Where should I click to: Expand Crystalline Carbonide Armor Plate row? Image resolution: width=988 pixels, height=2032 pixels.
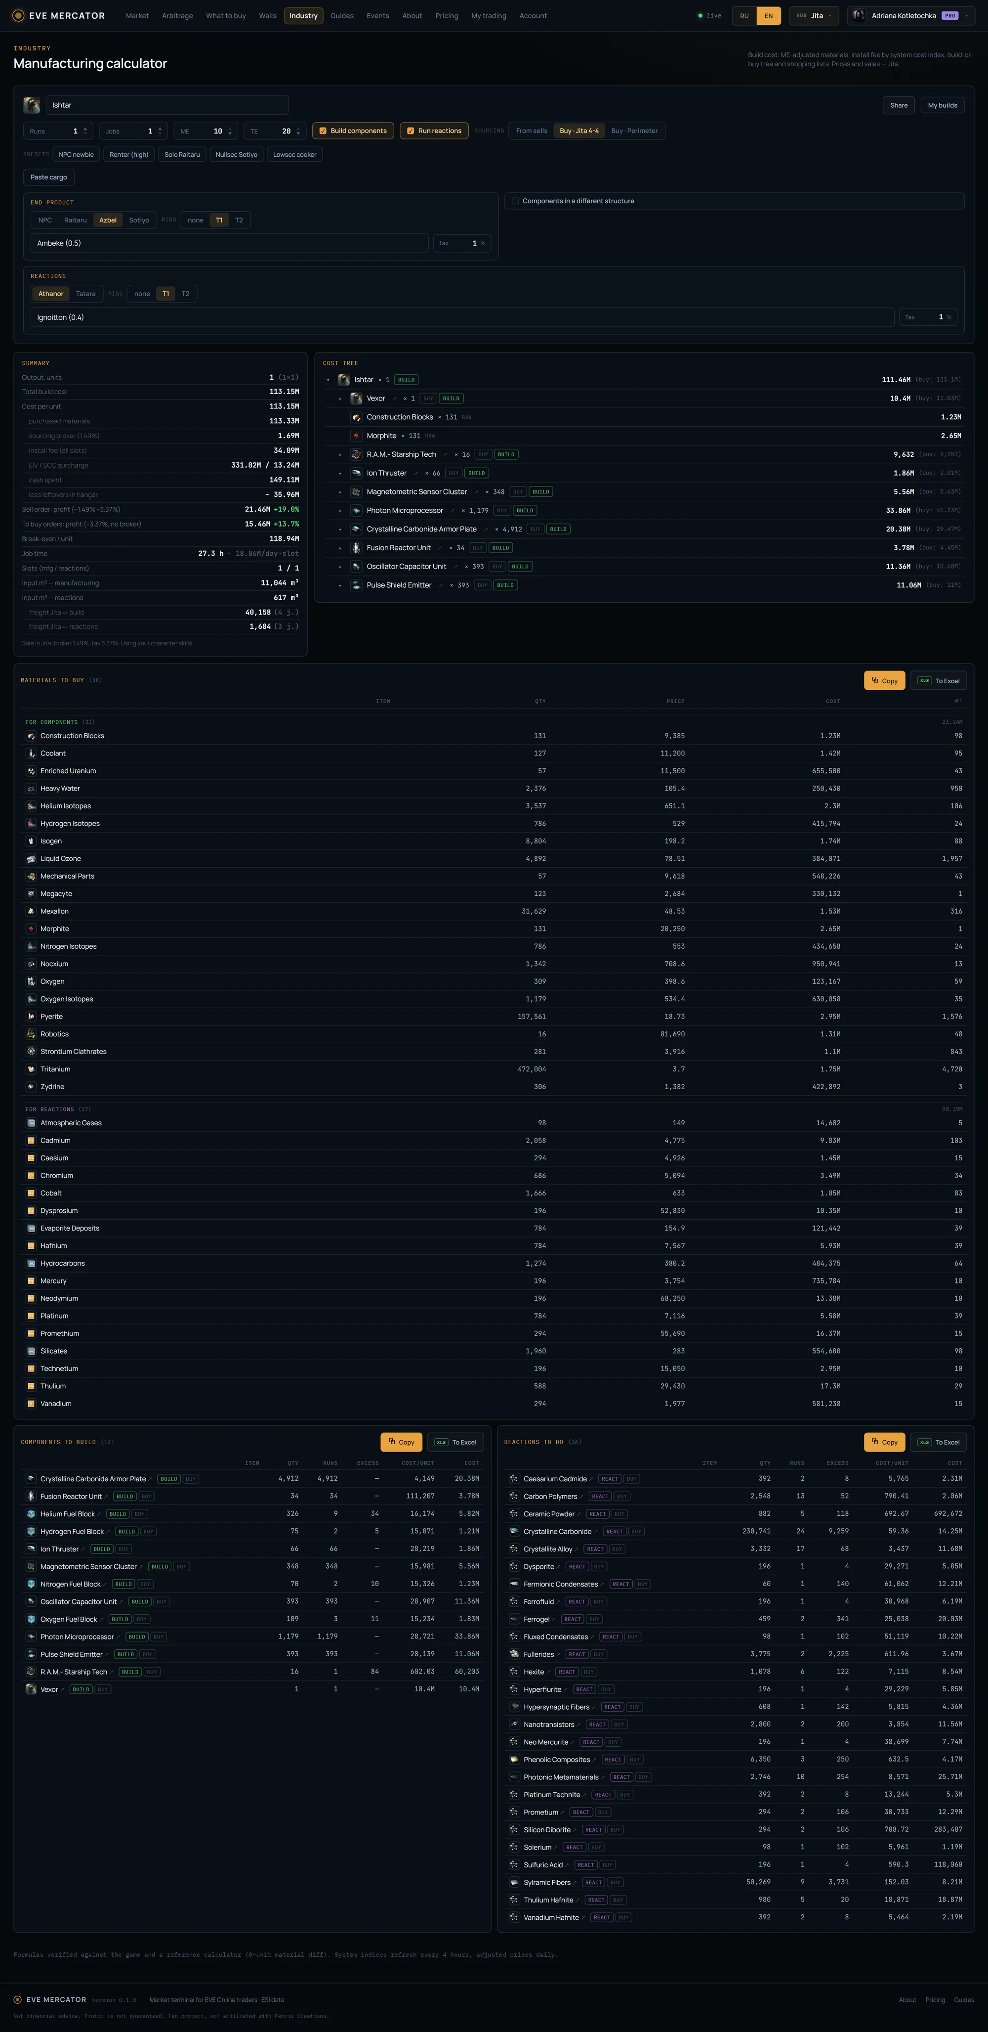[x=340, y=530]
